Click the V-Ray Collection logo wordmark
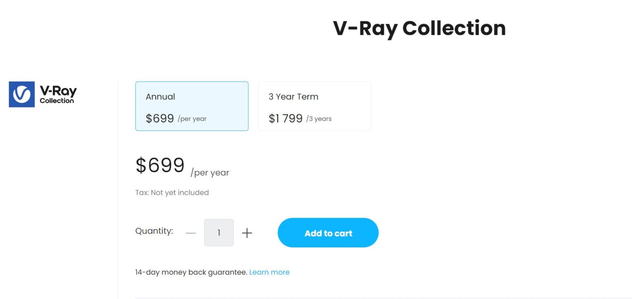 tap(58, 94)
